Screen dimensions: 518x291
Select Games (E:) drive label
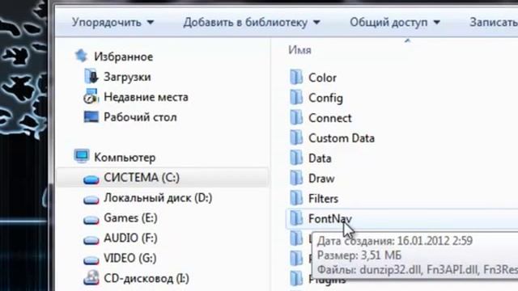point(130,218)
